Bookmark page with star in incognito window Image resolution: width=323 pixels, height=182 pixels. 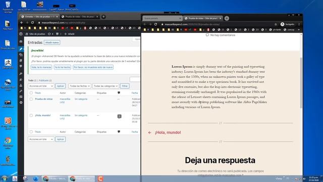[276, 24]
